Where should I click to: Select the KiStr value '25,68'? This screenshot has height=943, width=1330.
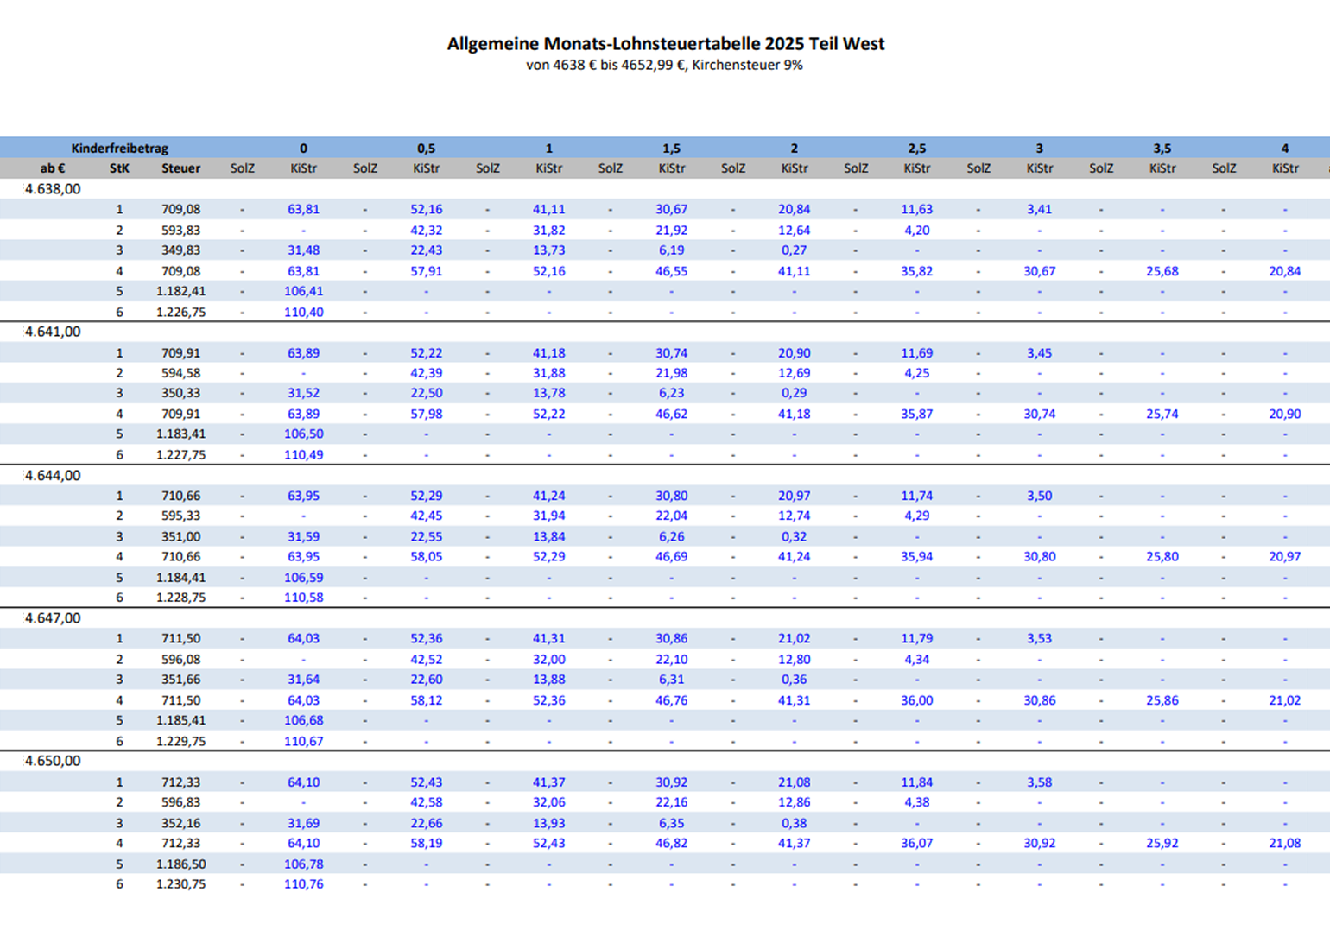point(1162,271)
